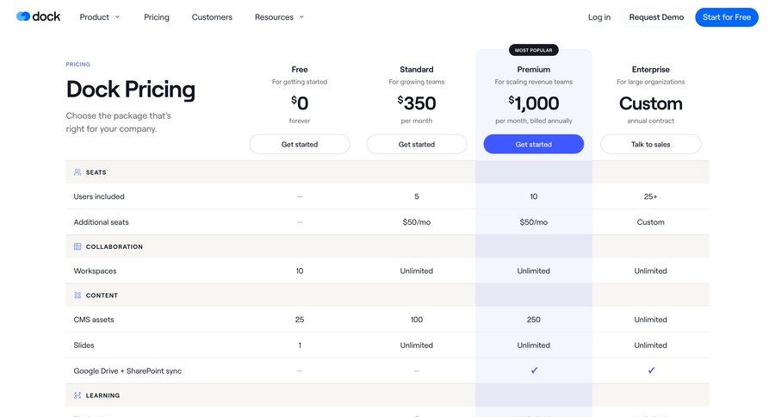This screenshot has height=417, width=775.
Task: Click the Google Drive + SharePoint sync label
Action: pyautogui.click(x=127, y=371)
